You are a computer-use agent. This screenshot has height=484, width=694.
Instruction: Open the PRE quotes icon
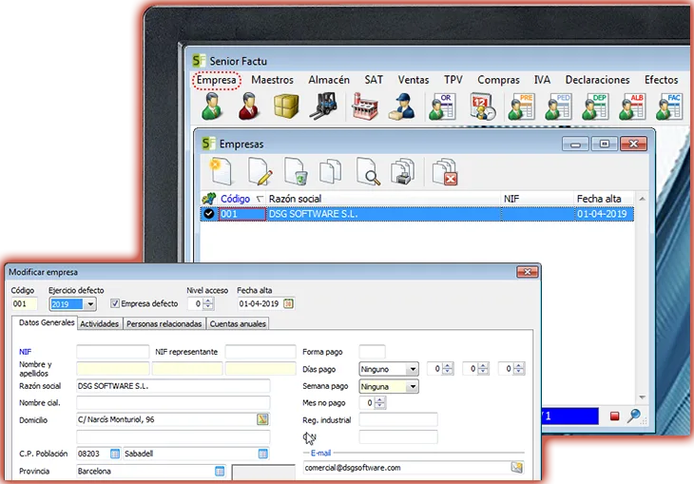tap(521, 106)
